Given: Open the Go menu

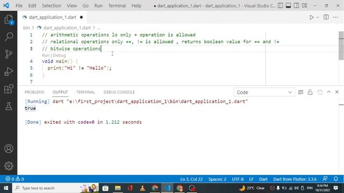Looking at the screenshot, I should 85,6.
